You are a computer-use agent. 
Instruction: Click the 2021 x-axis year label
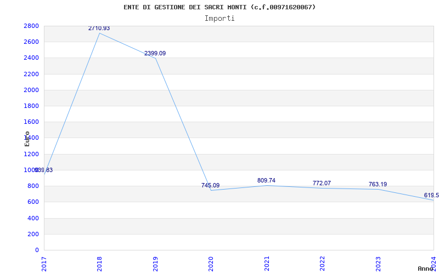pyautogui.click(x=267, y=264)
